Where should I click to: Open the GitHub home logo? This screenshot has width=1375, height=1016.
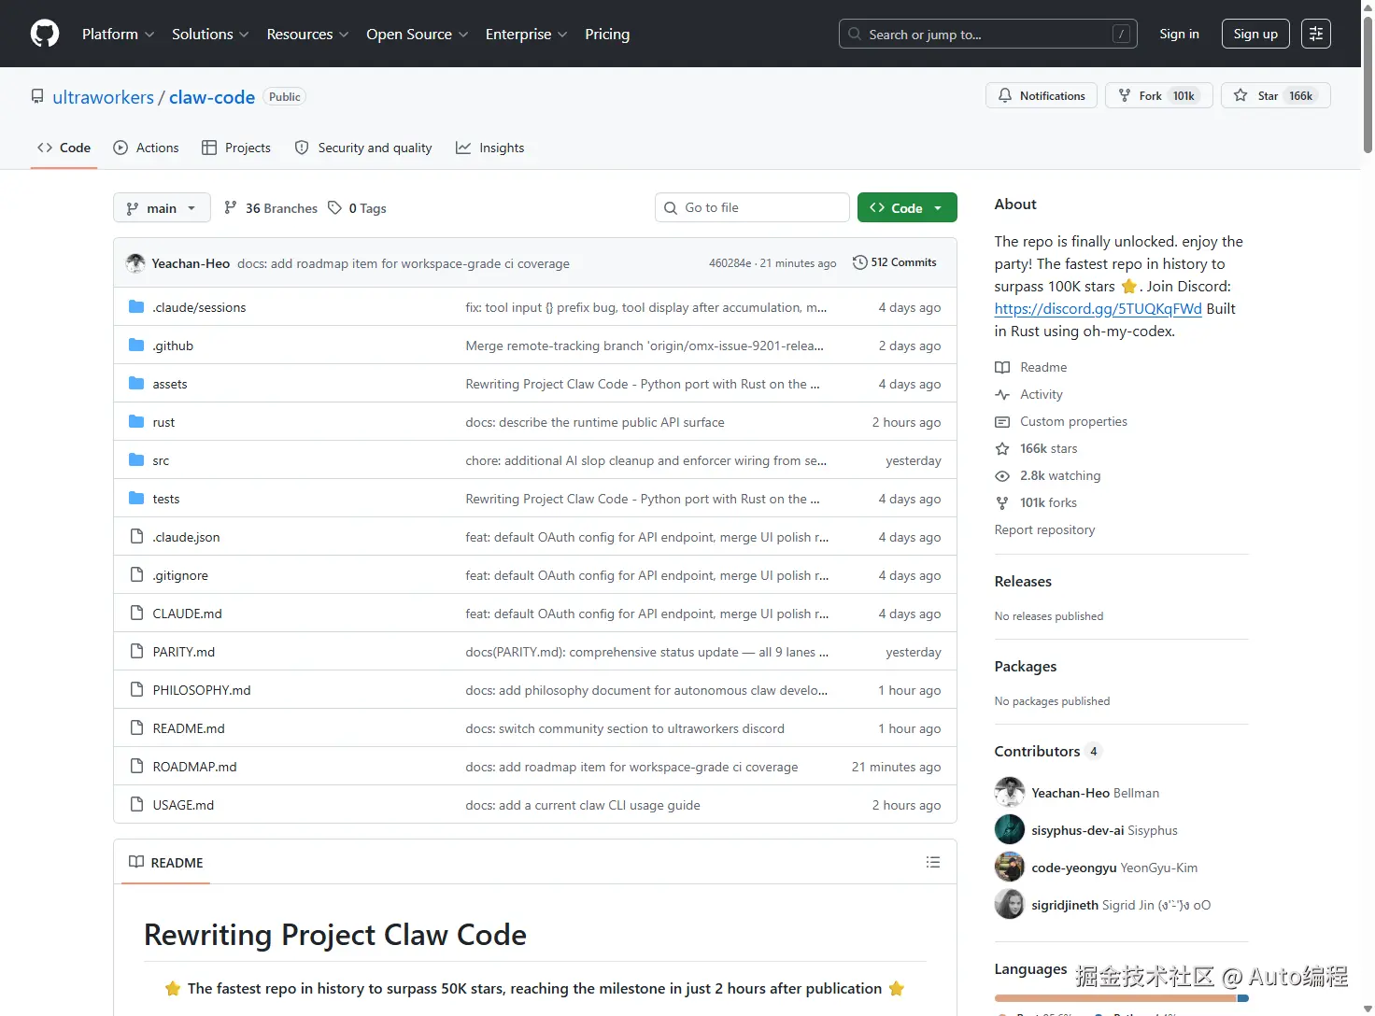point(45,34)
